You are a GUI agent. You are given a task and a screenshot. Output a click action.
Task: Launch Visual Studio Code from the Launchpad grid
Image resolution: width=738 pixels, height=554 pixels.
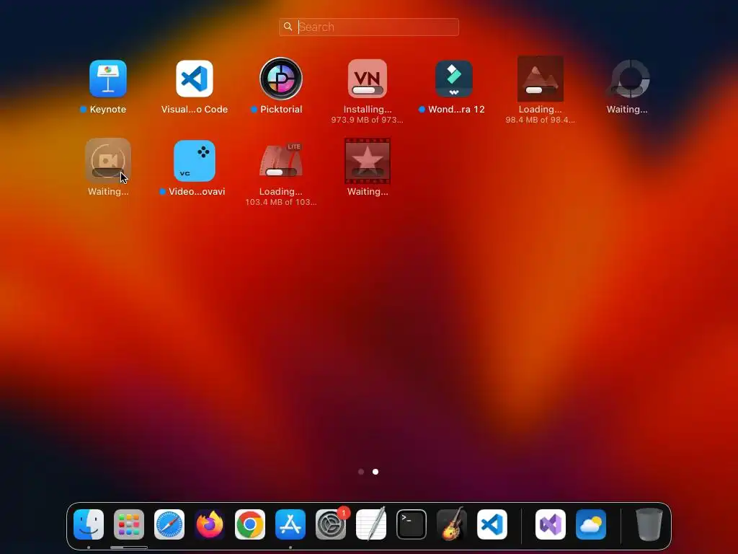pos(195,79)
